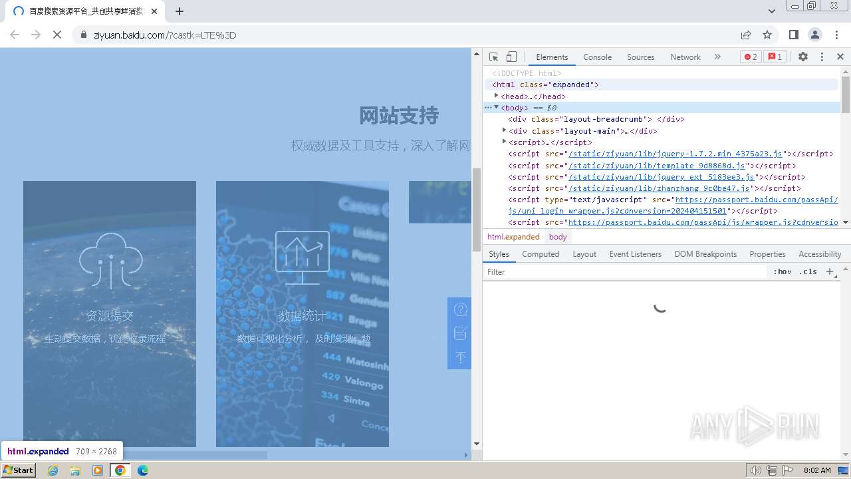Open the Properties pane tab
The width and height of the screenshot is (851, 479).
point(767,254)
